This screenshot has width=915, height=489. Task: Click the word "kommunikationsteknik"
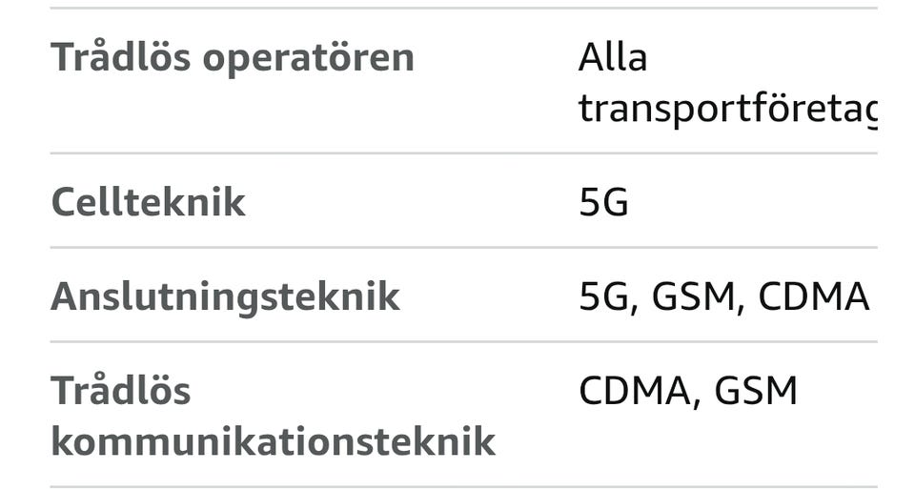pyautogui.click(x=272, y=441)
